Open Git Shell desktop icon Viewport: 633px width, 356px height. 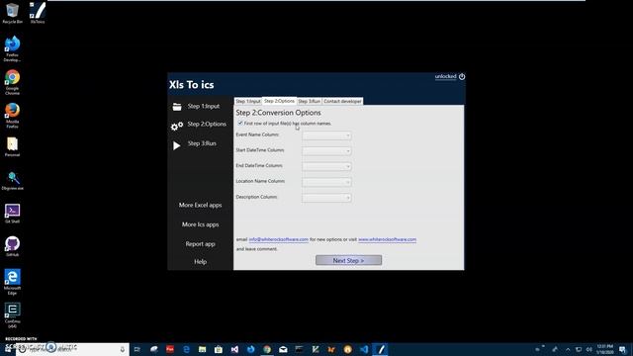(x=12, y=214)
